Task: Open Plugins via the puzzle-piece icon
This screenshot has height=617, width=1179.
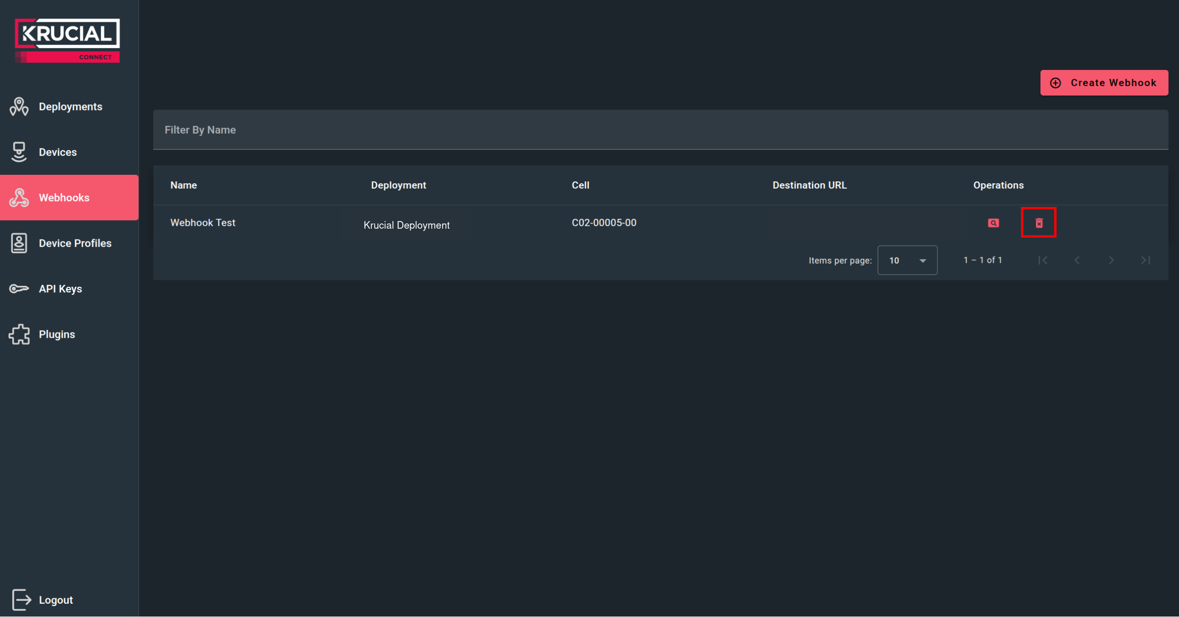Action: tap(18, 334)
